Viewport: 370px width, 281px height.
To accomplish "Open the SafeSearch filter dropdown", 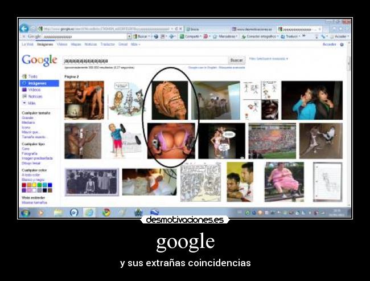I will point(269,59).
